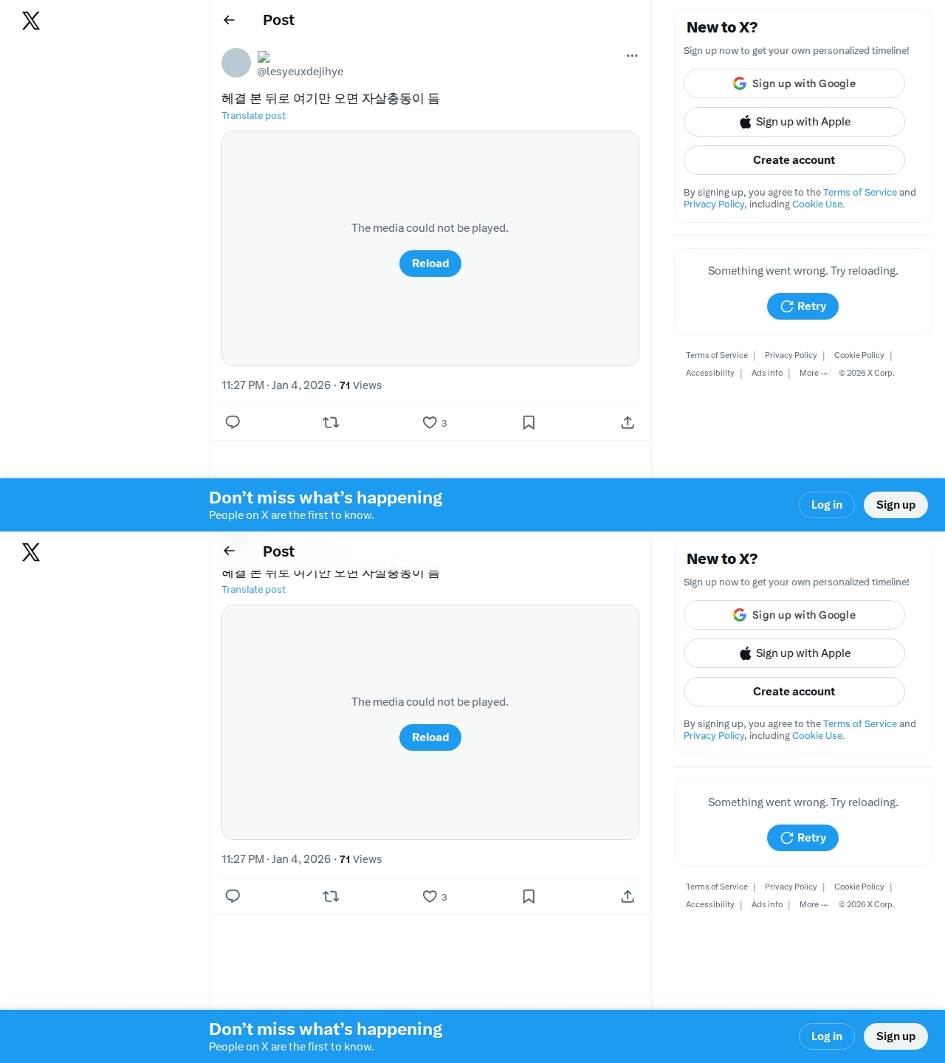Open Cookie Policy in the footer

tap(859, 355)
